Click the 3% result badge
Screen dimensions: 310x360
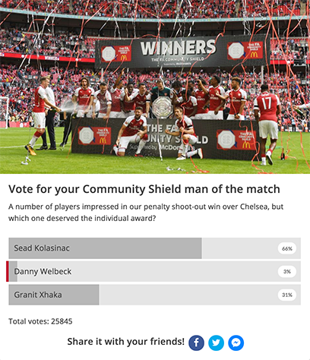[287, 271]
